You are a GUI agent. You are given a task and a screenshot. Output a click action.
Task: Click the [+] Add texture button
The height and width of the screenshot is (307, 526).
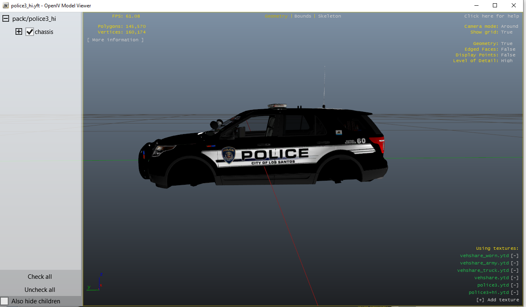coord(498,300)
